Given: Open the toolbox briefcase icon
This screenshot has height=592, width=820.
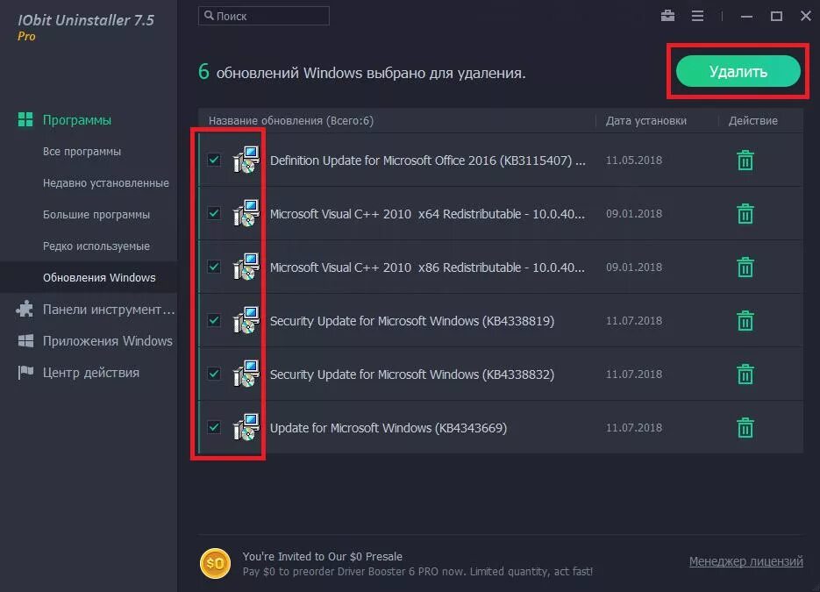Looking at the screenshot, I should [x=667, y=16].
